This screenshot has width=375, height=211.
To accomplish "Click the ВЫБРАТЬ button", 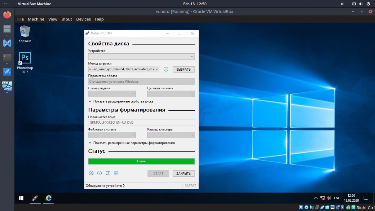I will tap(183, 69).
